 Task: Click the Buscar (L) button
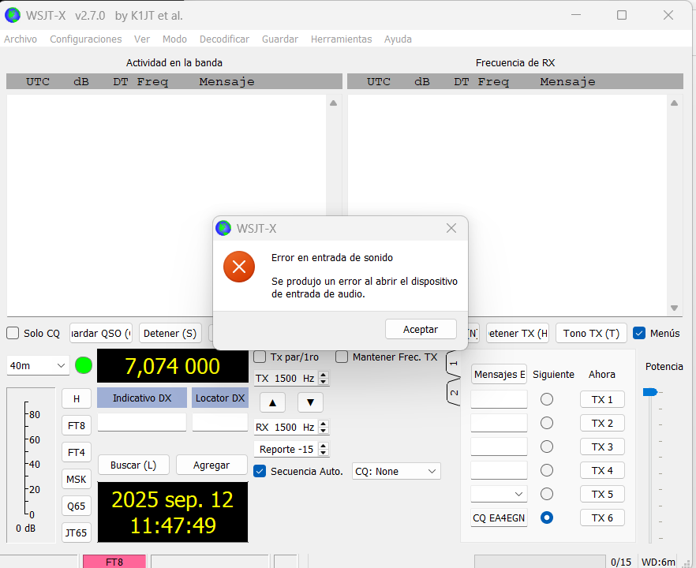(133, 465)
